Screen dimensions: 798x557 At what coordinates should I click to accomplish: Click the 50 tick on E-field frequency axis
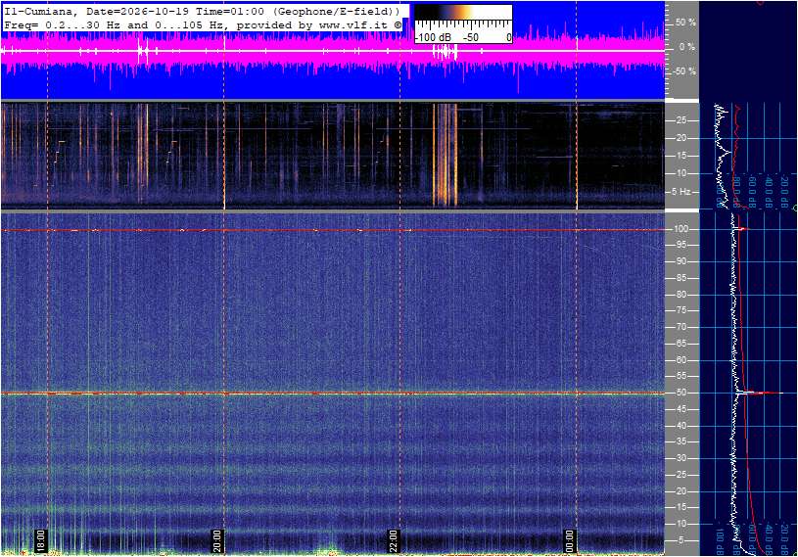click(x=681, y=393)
